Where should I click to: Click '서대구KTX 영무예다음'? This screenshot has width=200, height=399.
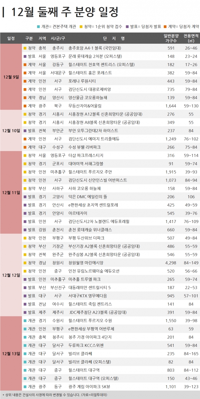coord(88,296)
